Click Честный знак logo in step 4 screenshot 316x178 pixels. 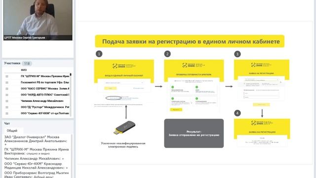point(262,123)
